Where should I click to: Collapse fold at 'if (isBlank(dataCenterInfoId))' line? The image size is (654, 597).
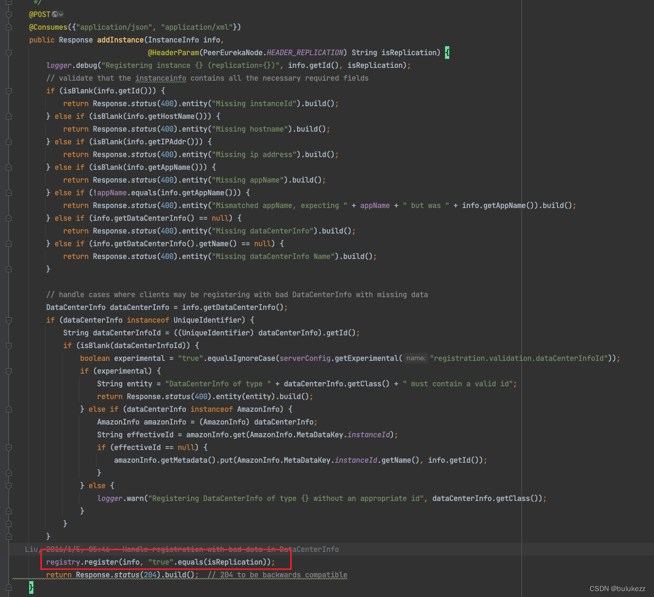[8, 345]
